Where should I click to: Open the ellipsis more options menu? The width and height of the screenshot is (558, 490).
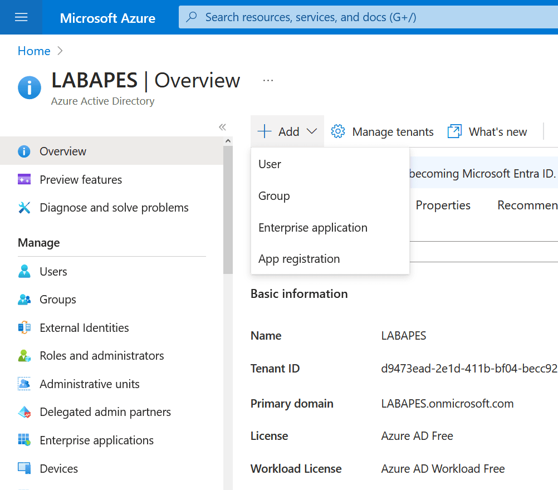point(268,81)
